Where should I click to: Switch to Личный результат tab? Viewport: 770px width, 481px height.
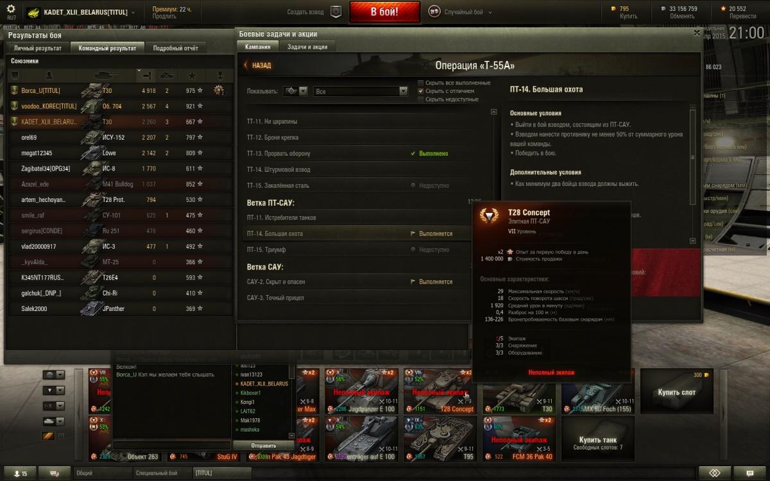[x=38, y=48]
